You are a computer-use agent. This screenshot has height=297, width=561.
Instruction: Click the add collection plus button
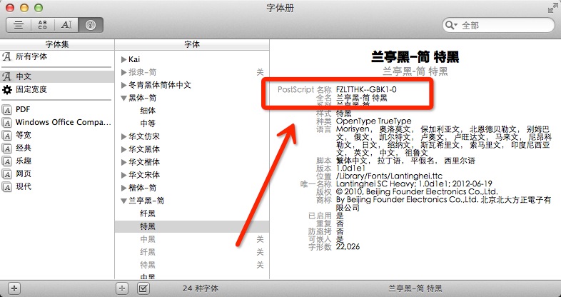pyautogui.click(x=14, y=288)
